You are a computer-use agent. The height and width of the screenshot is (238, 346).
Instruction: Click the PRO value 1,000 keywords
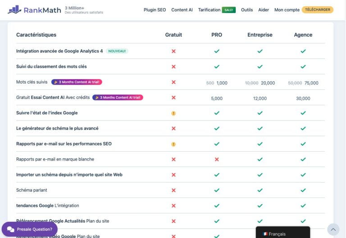click(x=222, y=83)
